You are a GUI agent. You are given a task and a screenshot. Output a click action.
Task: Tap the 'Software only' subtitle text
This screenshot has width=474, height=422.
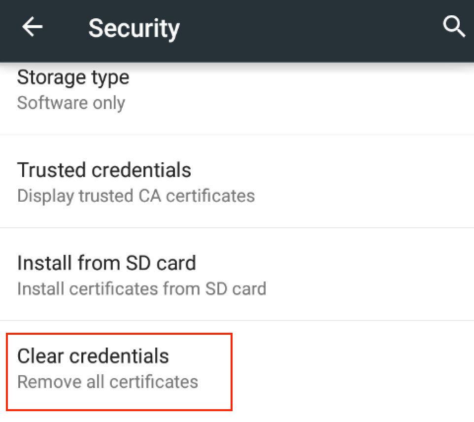coord(71,103)
